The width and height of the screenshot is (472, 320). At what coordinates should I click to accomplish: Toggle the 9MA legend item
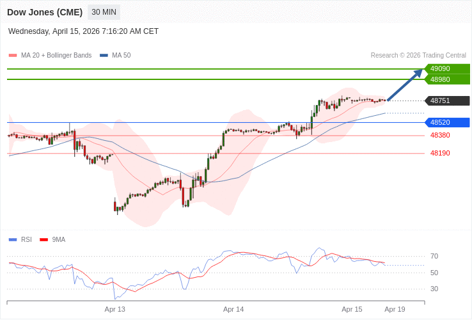tap(58, 240)
